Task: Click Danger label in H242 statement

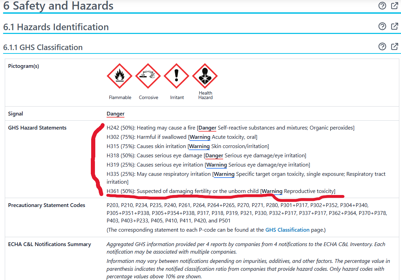Action: pos(207,128)
